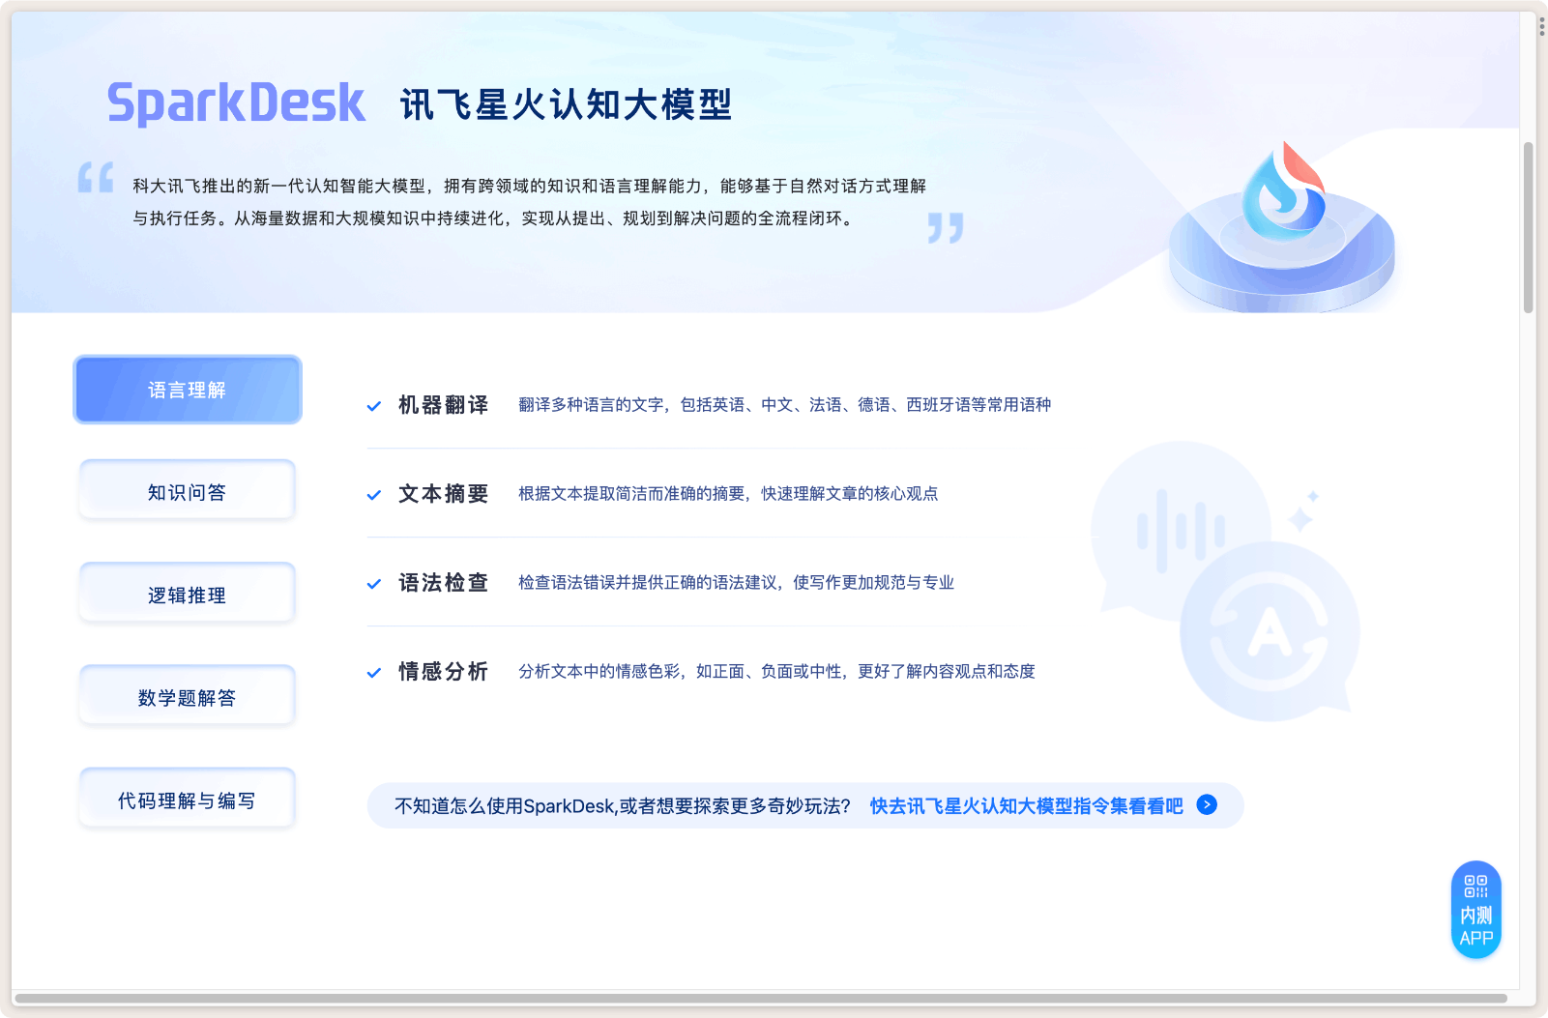1548x1018 pixels.
Task: Switch to the 知识问答 tab
Action: point(187,489)
